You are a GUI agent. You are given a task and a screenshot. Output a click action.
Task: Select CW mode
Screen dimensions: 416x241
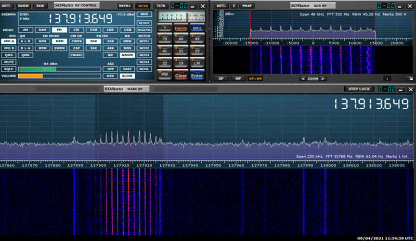[x=77, y=30]
